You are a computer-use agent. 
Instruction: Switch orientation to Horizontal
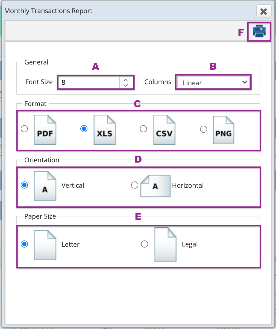pos(134,185)
